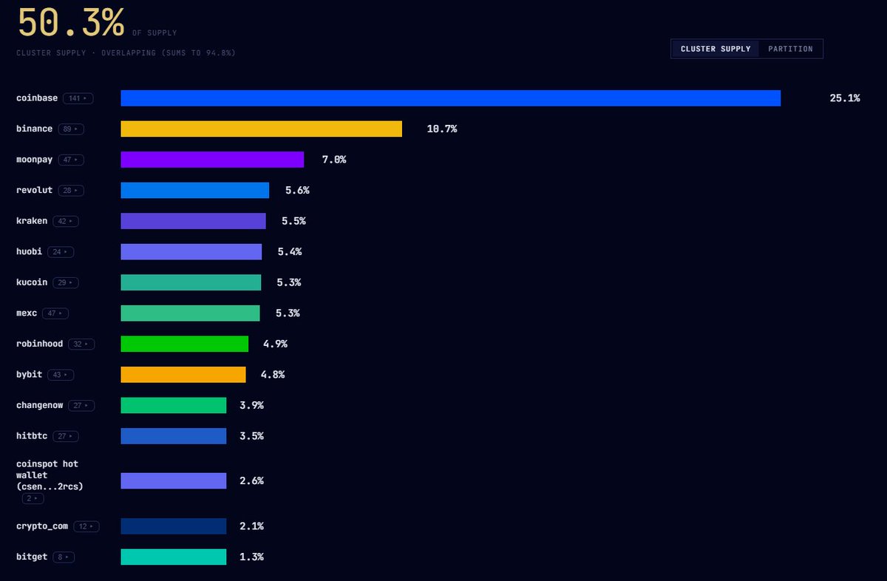This screenshot has width=887, height=581.
Task: Expand the mexc 47 badge
Action: [x=55, y=313]
